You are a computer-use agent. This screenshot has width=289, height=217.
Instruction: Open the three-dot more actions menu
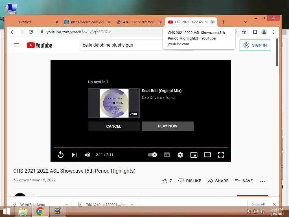coord(262,181)
